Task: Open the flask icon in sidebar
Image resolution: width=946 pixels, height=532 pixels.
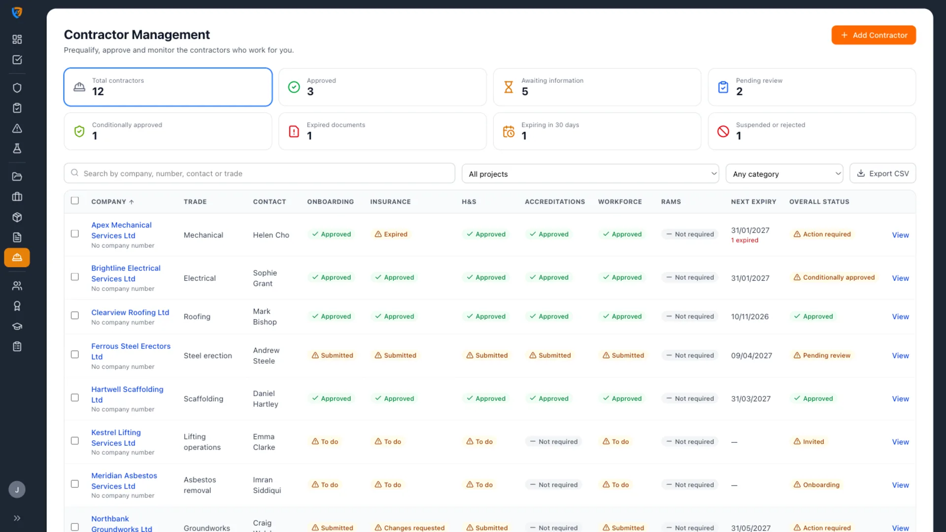Action: [17, 148]
